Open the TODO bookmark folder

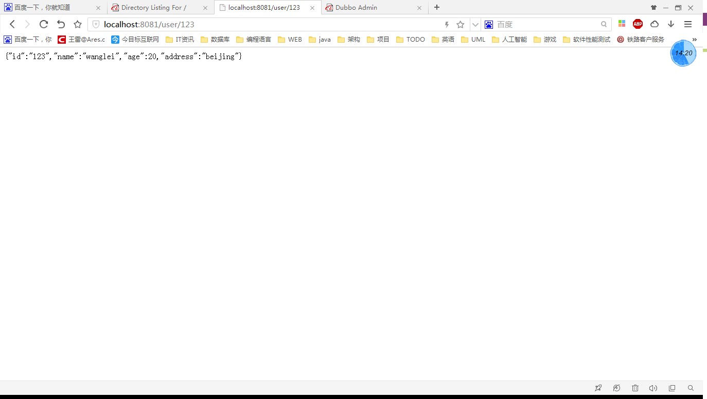[411, 40]
